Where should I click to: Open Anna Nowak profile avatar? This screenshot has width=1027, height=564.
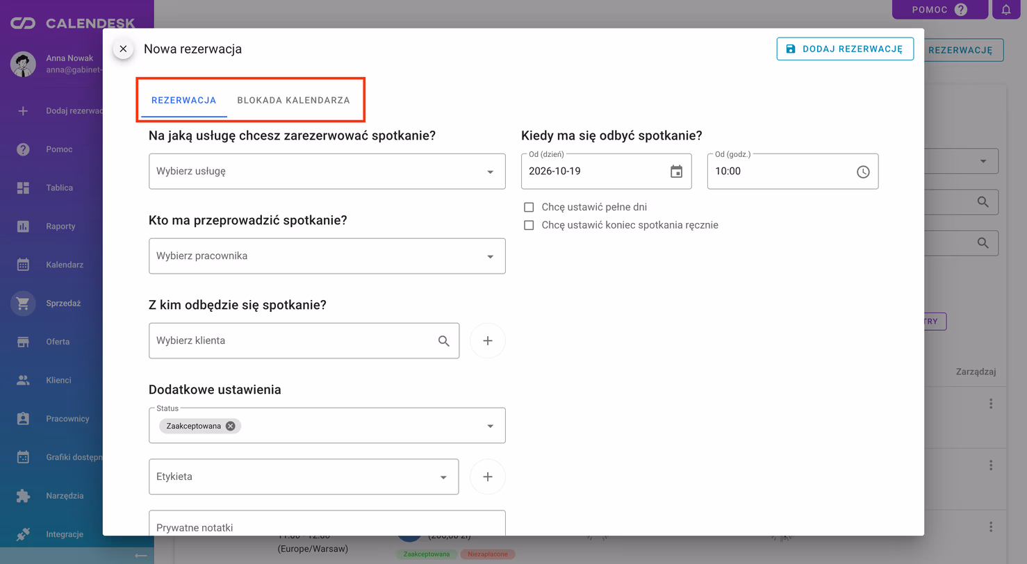point(23,64)
